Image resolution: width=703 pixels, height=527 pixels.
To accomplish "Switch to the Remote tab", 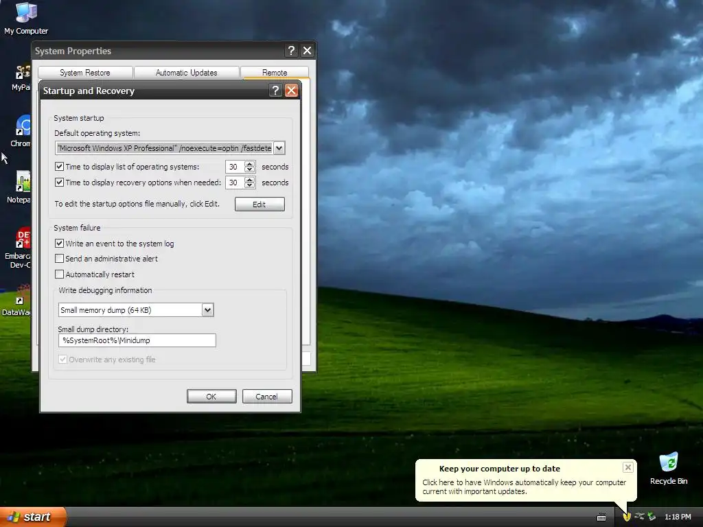I will pyautogui.click(x=275, y=73).
